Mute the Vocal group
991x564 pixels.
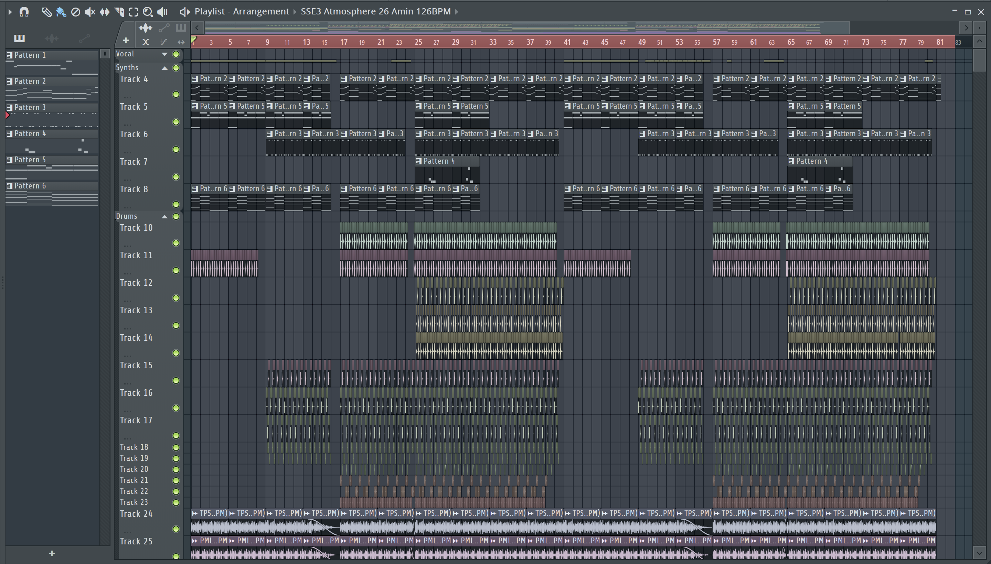pyautogui.click(x=176, y=54)
